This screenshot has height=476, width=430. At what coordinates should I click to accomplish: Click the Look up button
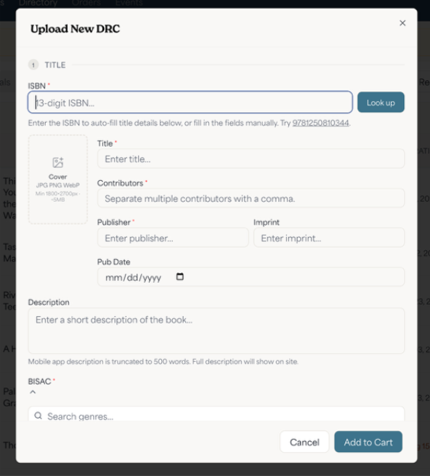click(x=381, y=102)
